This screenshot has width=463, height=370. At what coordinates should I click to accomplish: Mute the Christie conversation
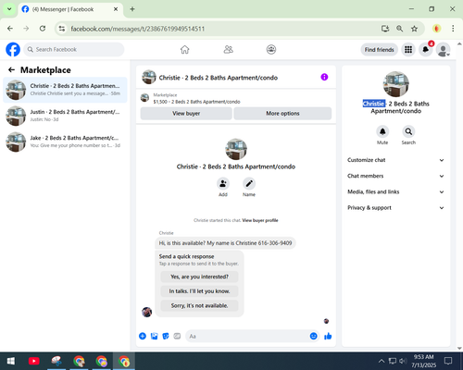382,131
